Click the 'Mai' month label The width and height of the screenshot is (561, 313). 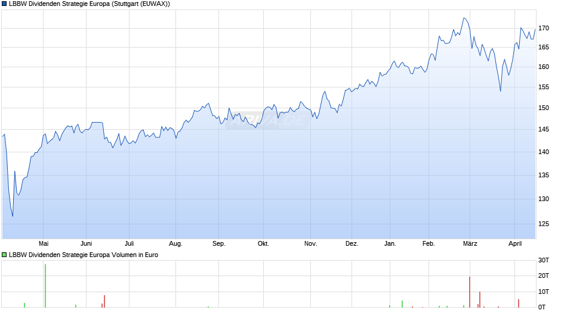(44, 243)
